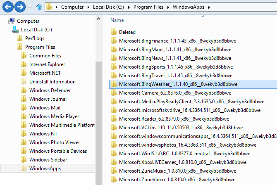
Task: Click Windows Media Player folder icon
Action: tap(24, 116)
